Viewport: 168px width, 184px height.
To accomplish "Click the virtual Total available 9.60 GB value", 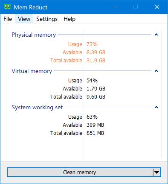I will [x=96, y=97].
